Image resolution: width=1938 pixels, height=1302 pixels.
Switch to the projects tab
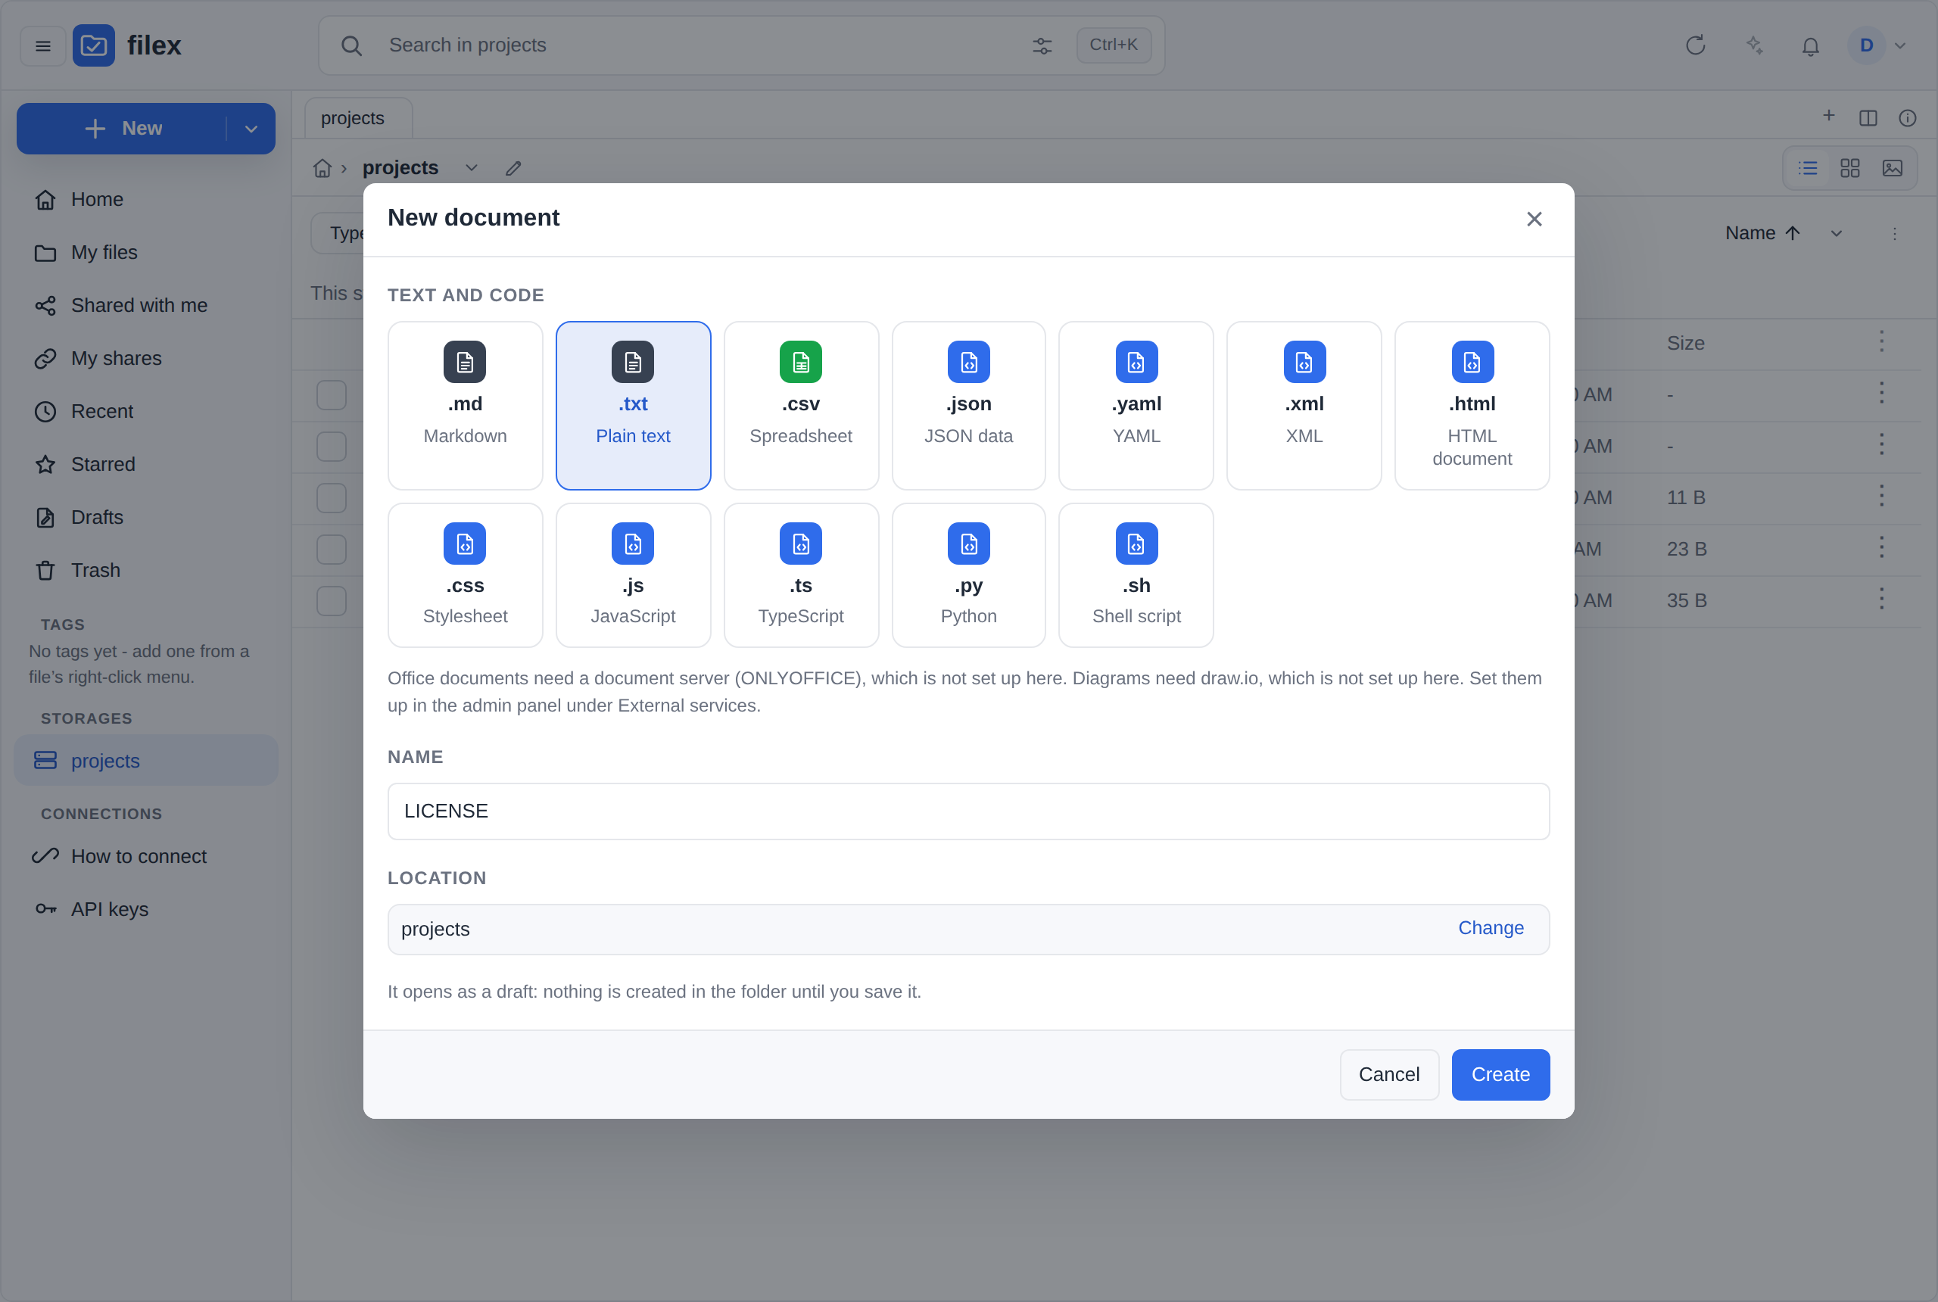(358, 118)
